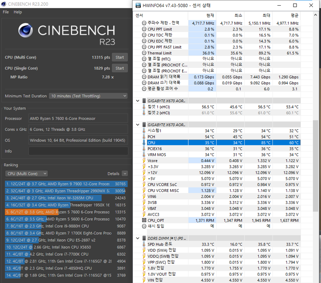This screenshot has height=283, width=321.
Task: Click the DRAM read bandwidth sensor icon
Action: [144, 77]
